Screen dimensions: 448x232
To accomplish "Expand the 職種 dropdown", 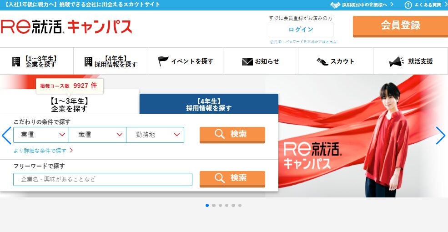I will (97, 135).
